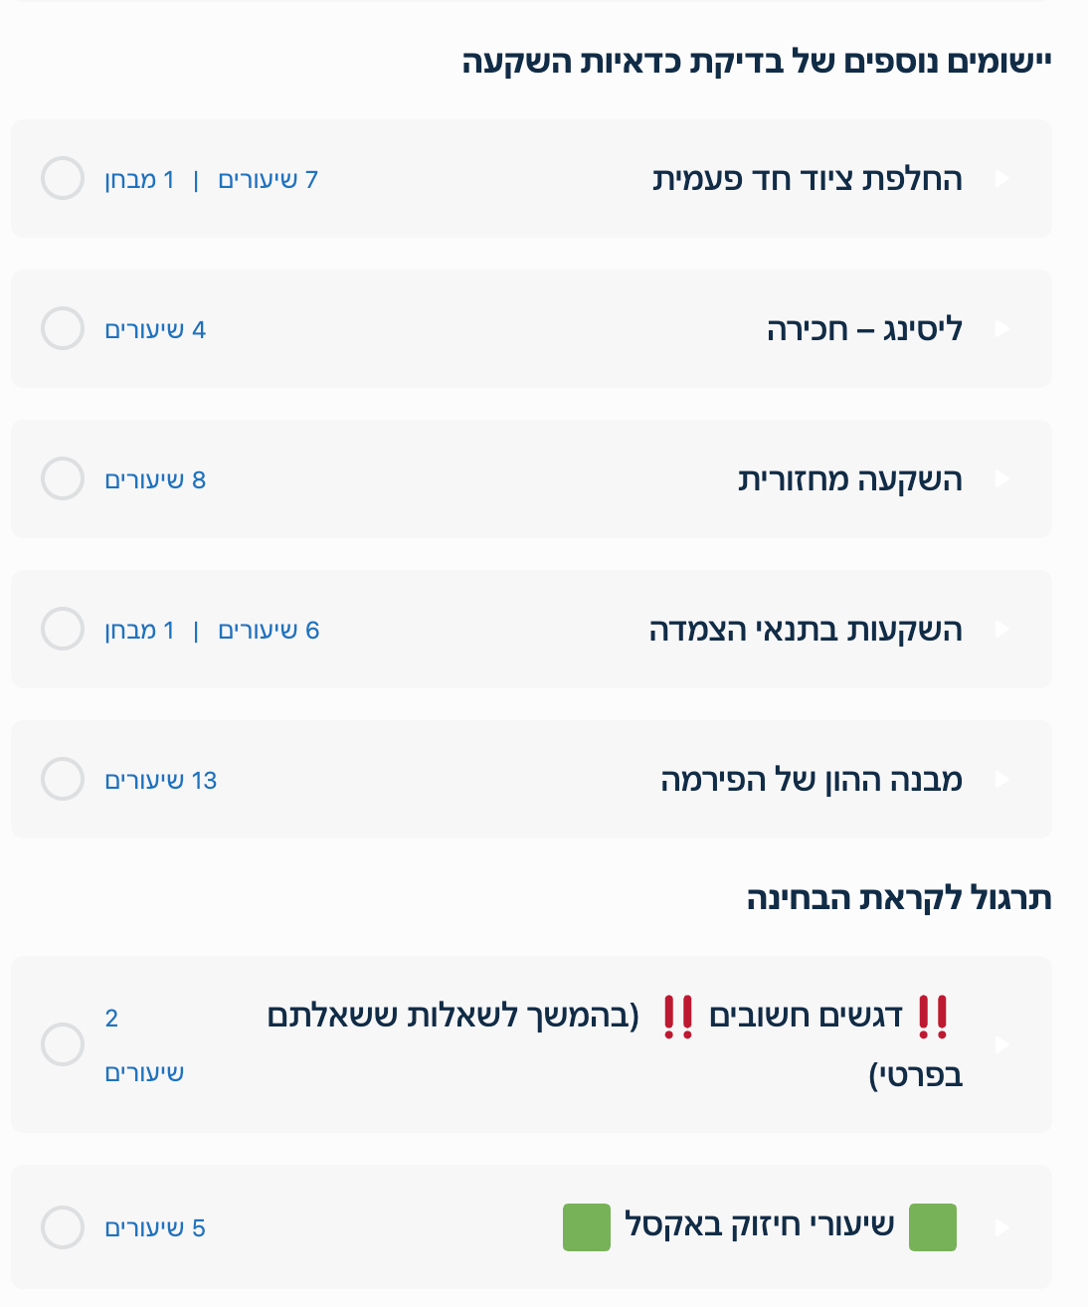The width and height of the screenshot is (1088, 1307).
Task: Open the 'ליסינג – חכירה' section title
Action: pyautogui.click(x=864, y=329)
